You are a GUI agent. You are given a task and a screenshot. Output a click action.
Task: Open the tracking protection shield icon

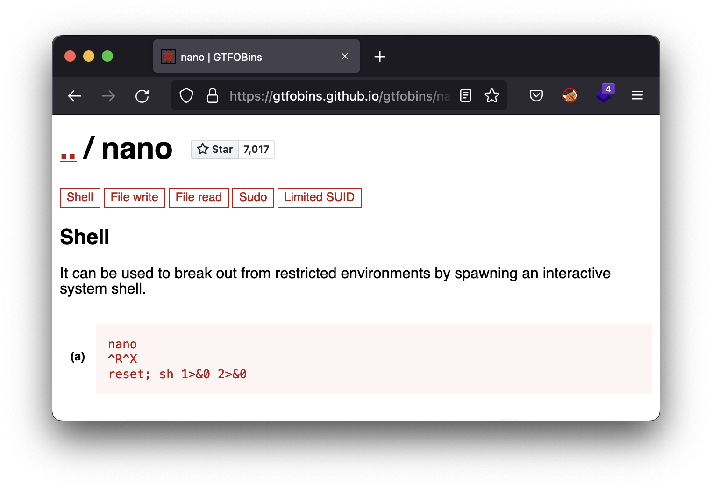186,96
